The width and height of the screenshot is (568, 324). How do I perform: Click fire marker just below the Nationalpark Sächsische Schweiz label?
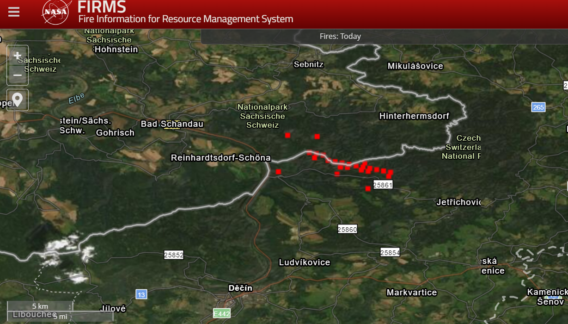pos(287,135)
